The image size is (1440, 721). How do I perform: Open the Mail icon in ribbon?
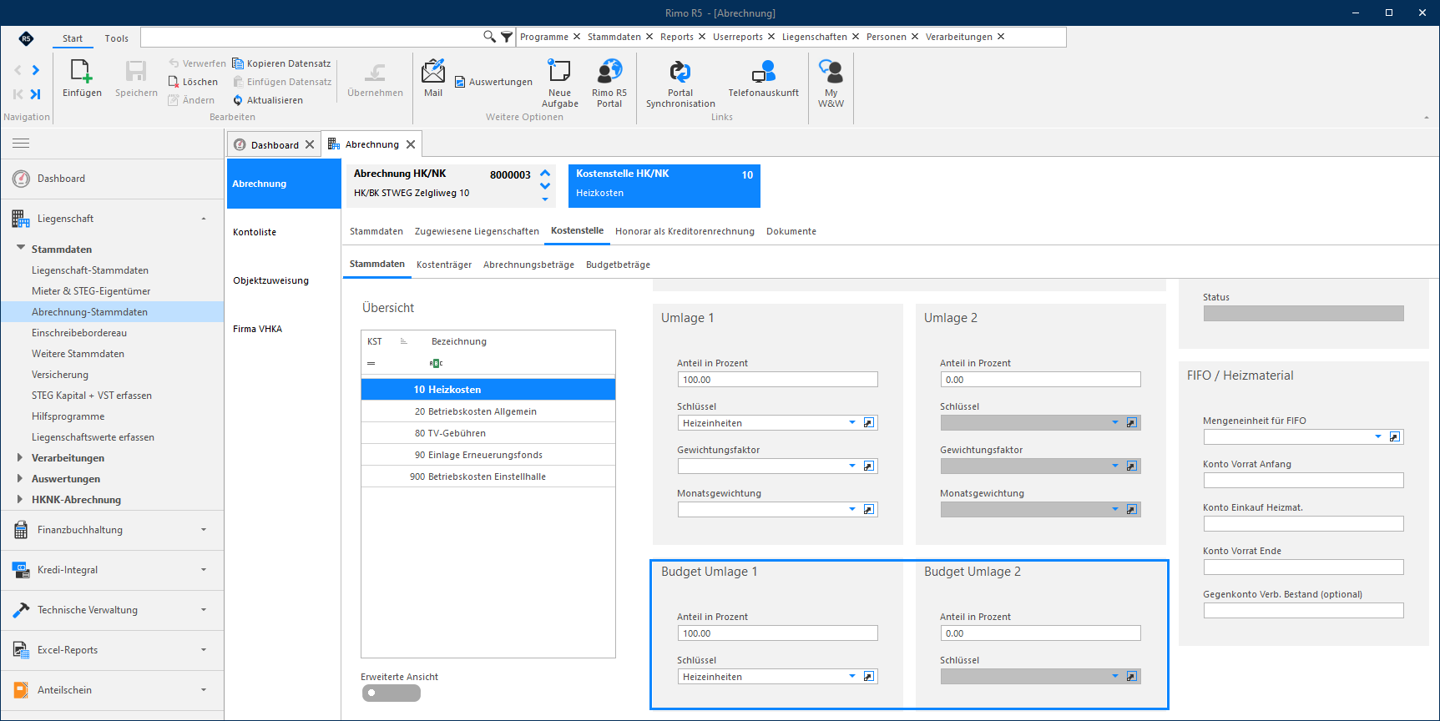click(432, 72)
